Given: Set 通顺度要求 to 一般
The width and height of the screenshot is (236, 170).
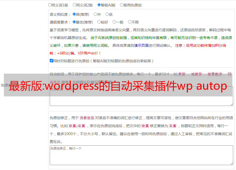Looking at the screenshot, I should click(x=115, y=22).
